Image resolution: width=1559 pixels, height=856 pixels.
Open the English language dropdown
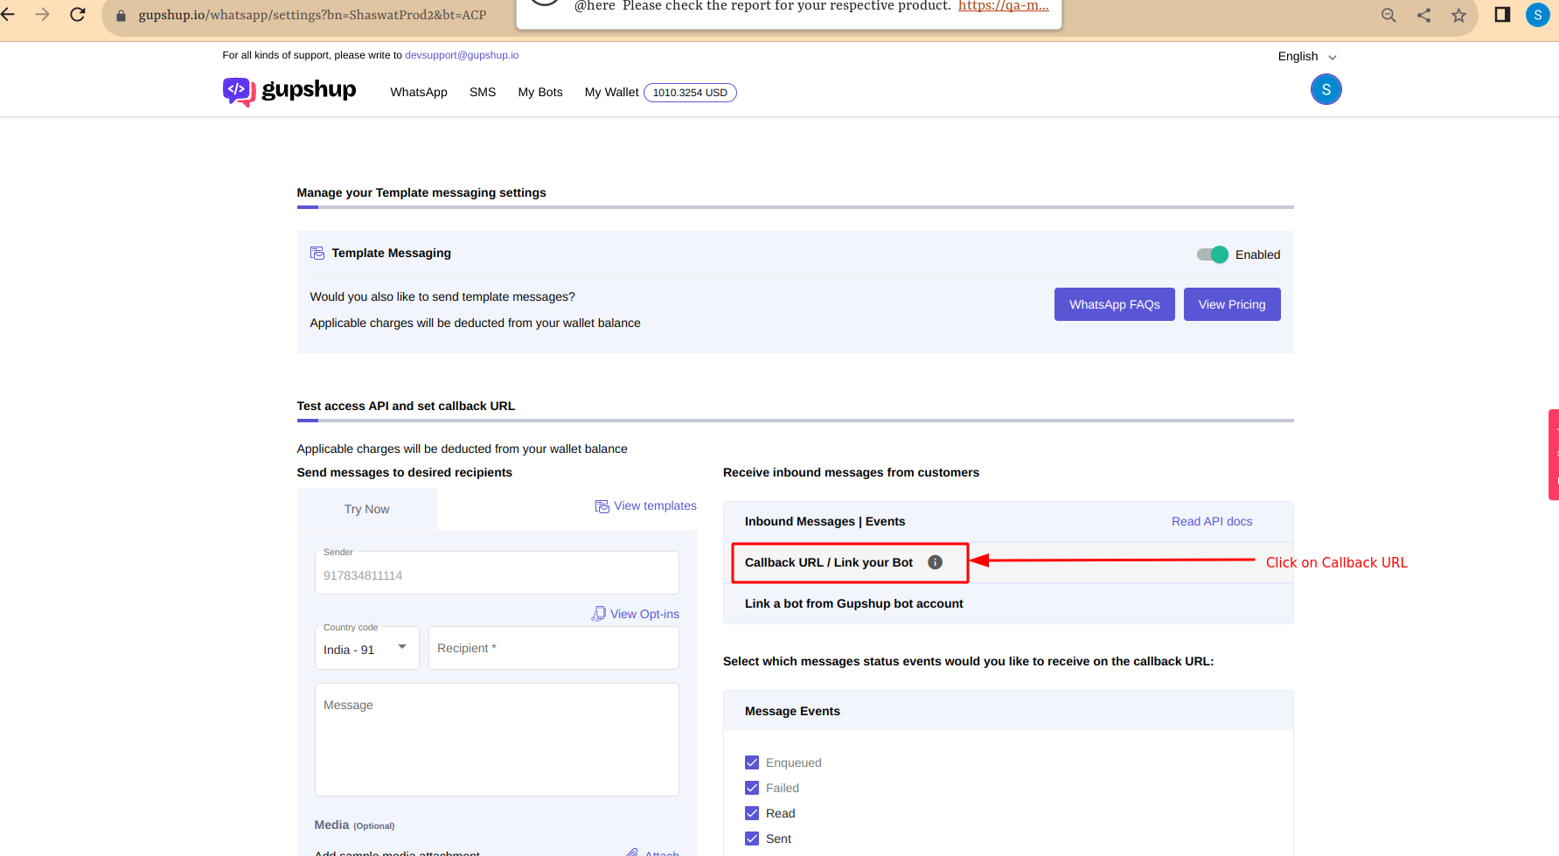pos(1307,56)
